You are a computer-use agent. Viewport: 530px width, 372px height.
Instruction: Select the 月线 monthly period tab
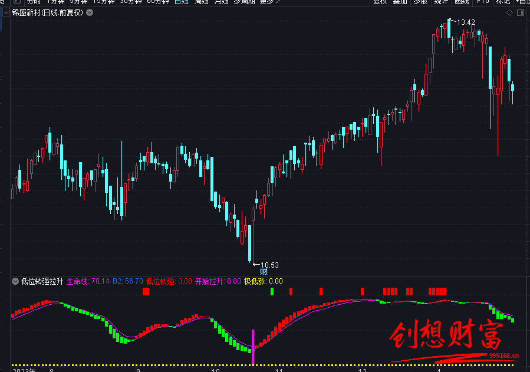coord(221,2)
